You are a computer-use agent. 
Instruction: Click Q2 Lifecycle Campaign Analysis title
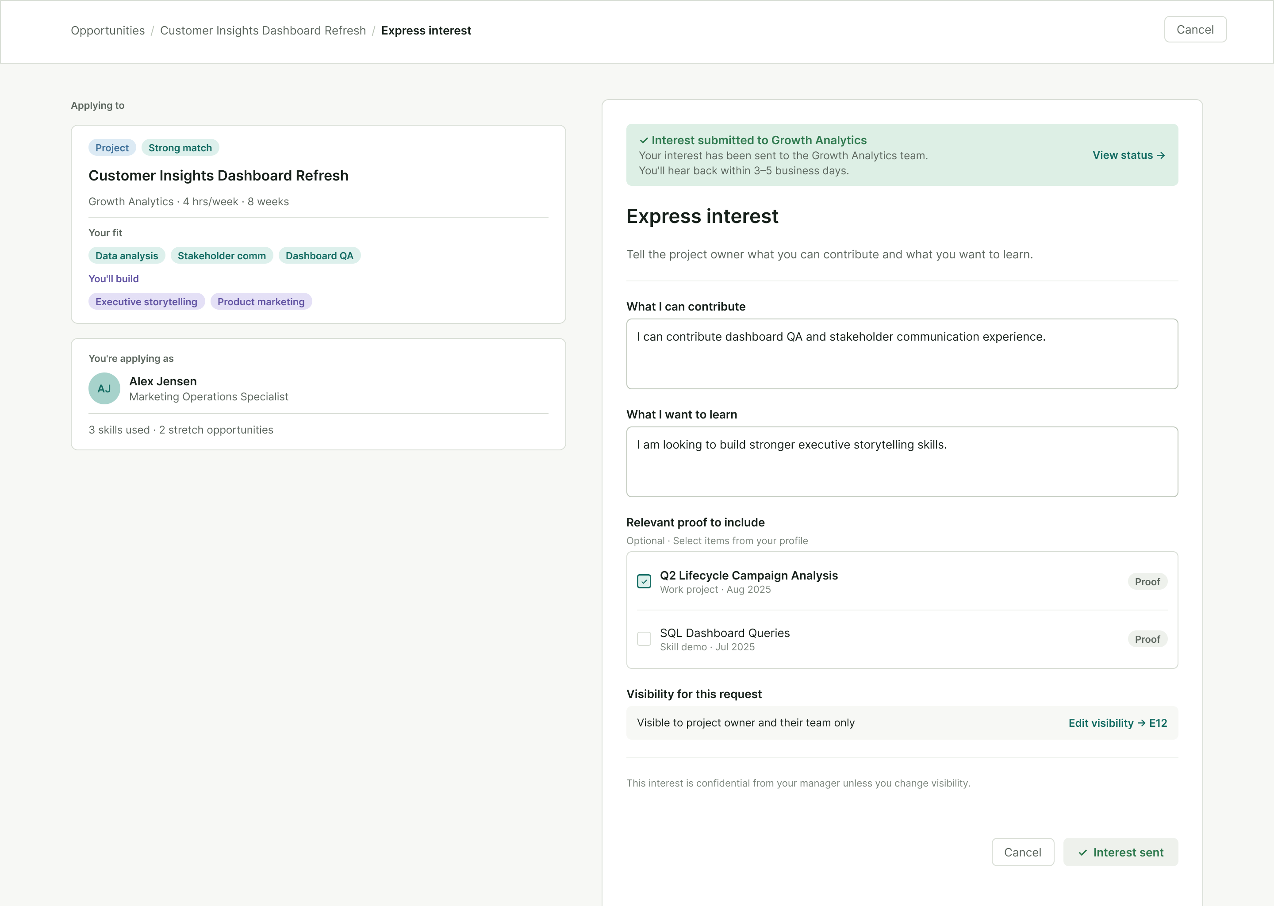tap(748, 575)
